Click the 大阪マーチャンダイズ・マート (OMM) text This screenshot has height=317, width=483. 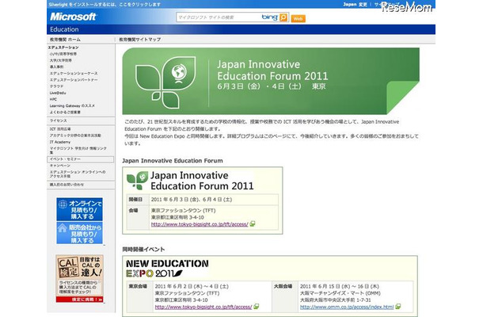(x=340, y=293)
